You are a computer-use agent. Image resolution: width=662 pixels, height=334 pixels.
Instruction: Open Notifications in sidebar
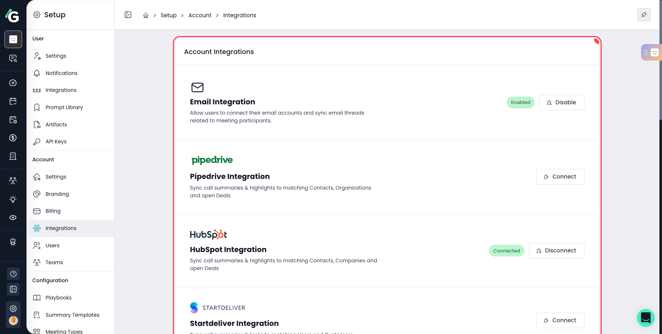[71, 73]
